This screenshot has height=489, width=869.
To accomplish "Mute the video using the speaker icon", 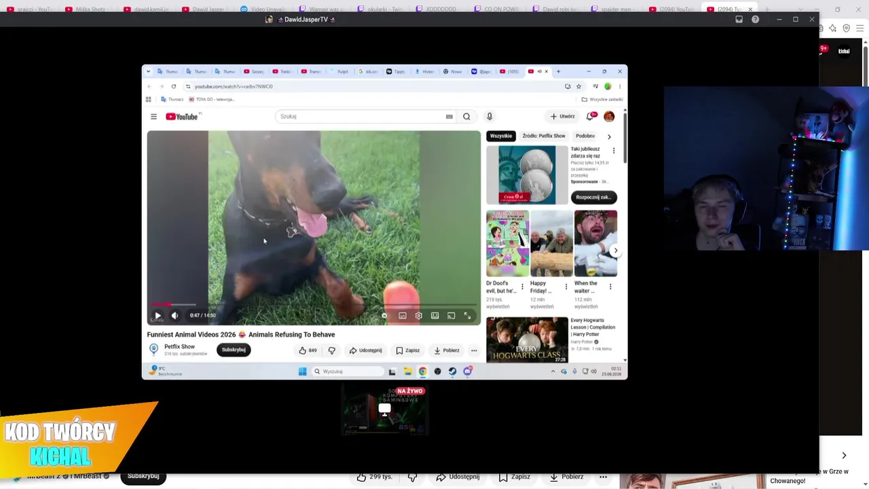I will (x=174, y=316).
